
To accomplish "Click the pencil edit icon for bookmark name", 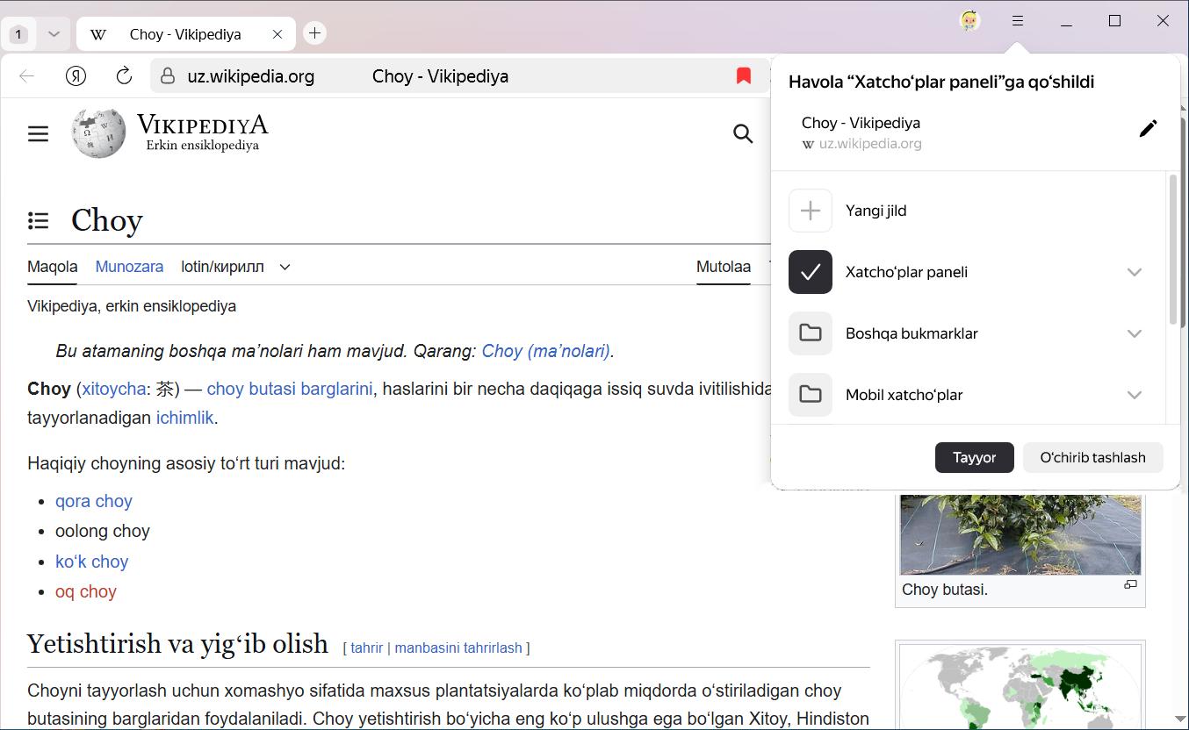I will 1148,129.
